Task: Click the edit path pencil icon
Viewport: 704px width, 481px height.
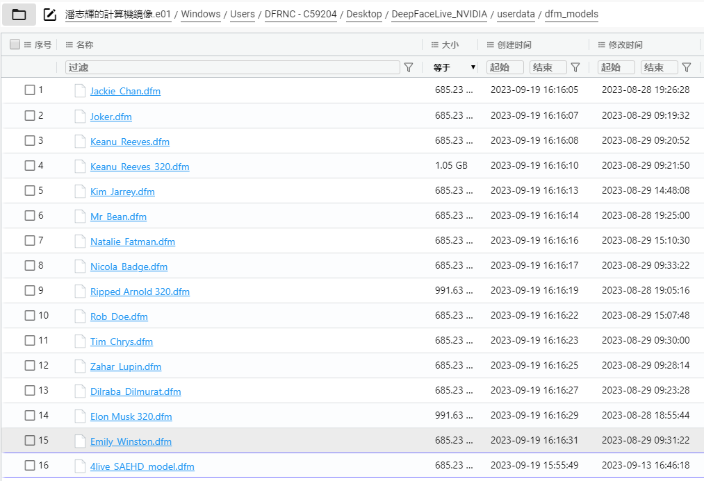Action: [x=49, y=15]
